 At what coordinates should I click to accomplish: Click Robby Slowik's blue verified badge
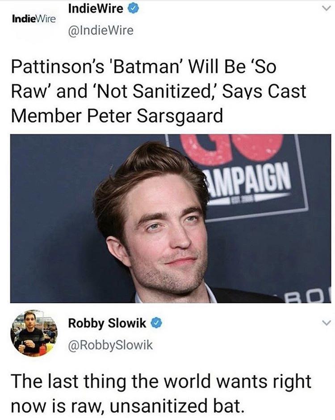[156, 323]
